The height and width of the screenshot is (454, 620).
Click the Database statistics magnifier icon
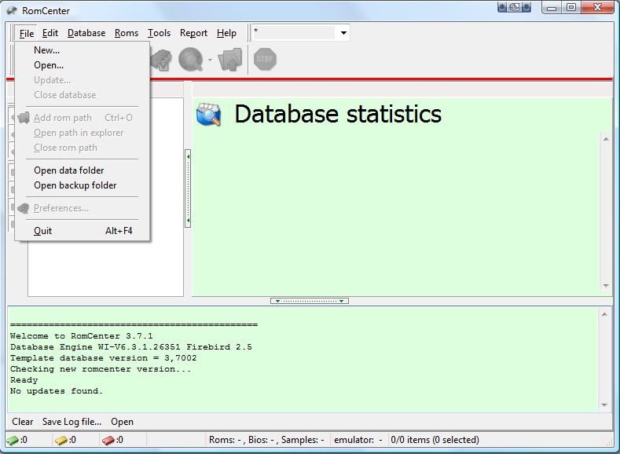coord(209,115)
